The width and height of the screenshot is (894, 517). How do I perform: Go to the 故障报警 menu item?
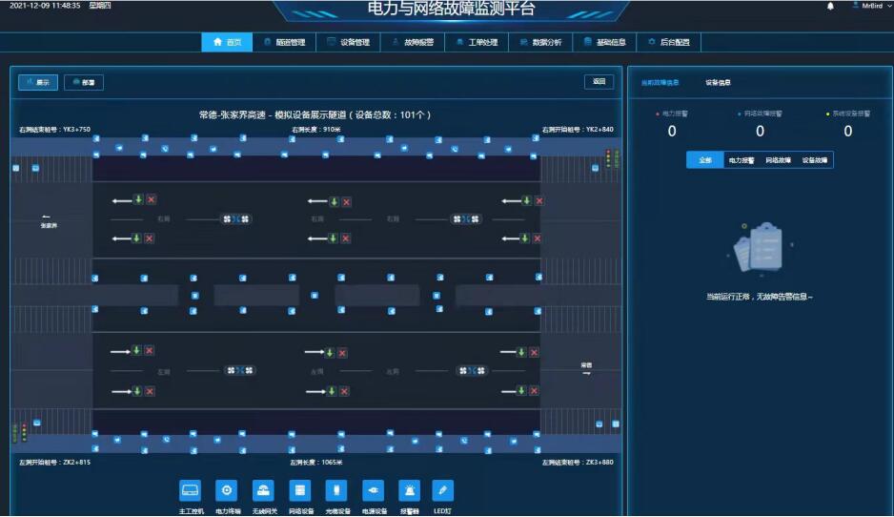tap(413, 42)
